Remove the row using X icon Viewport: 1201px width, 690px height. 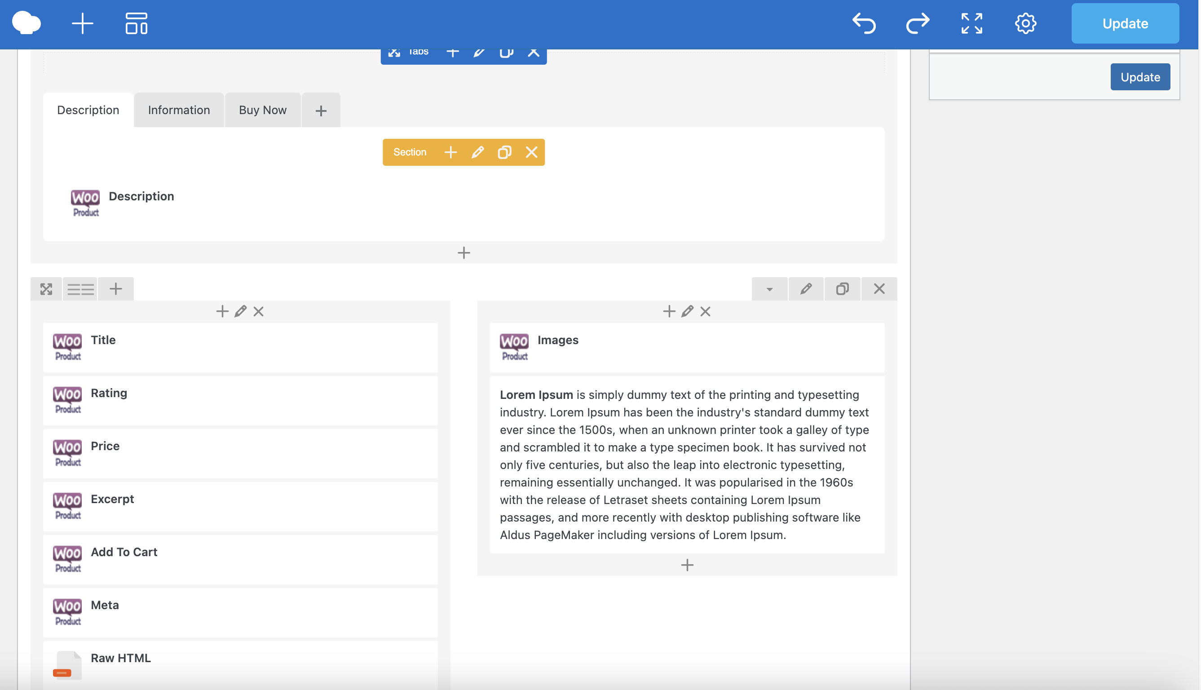(879, 289)
